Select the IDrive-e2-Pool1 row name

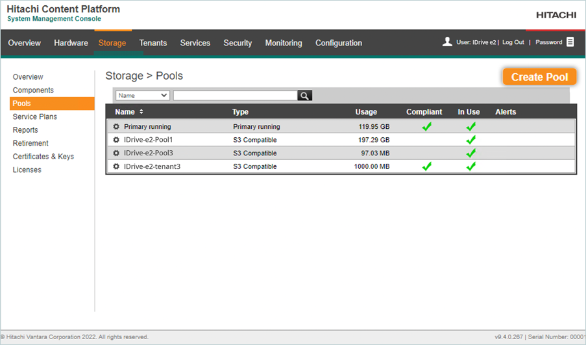(x=148, y=140)
